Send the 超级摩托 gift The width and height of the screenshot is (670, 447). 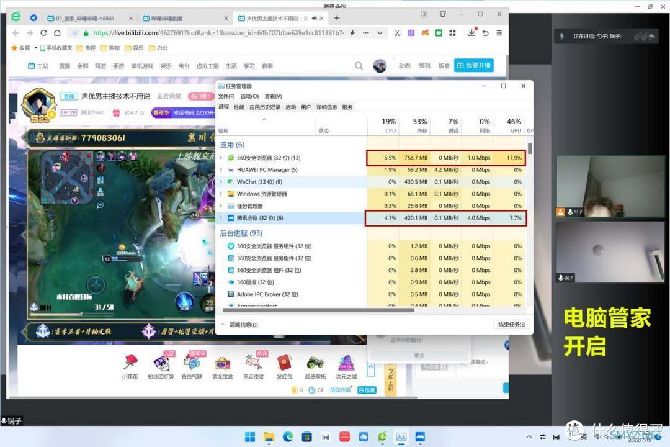click(x=315, y=366)
